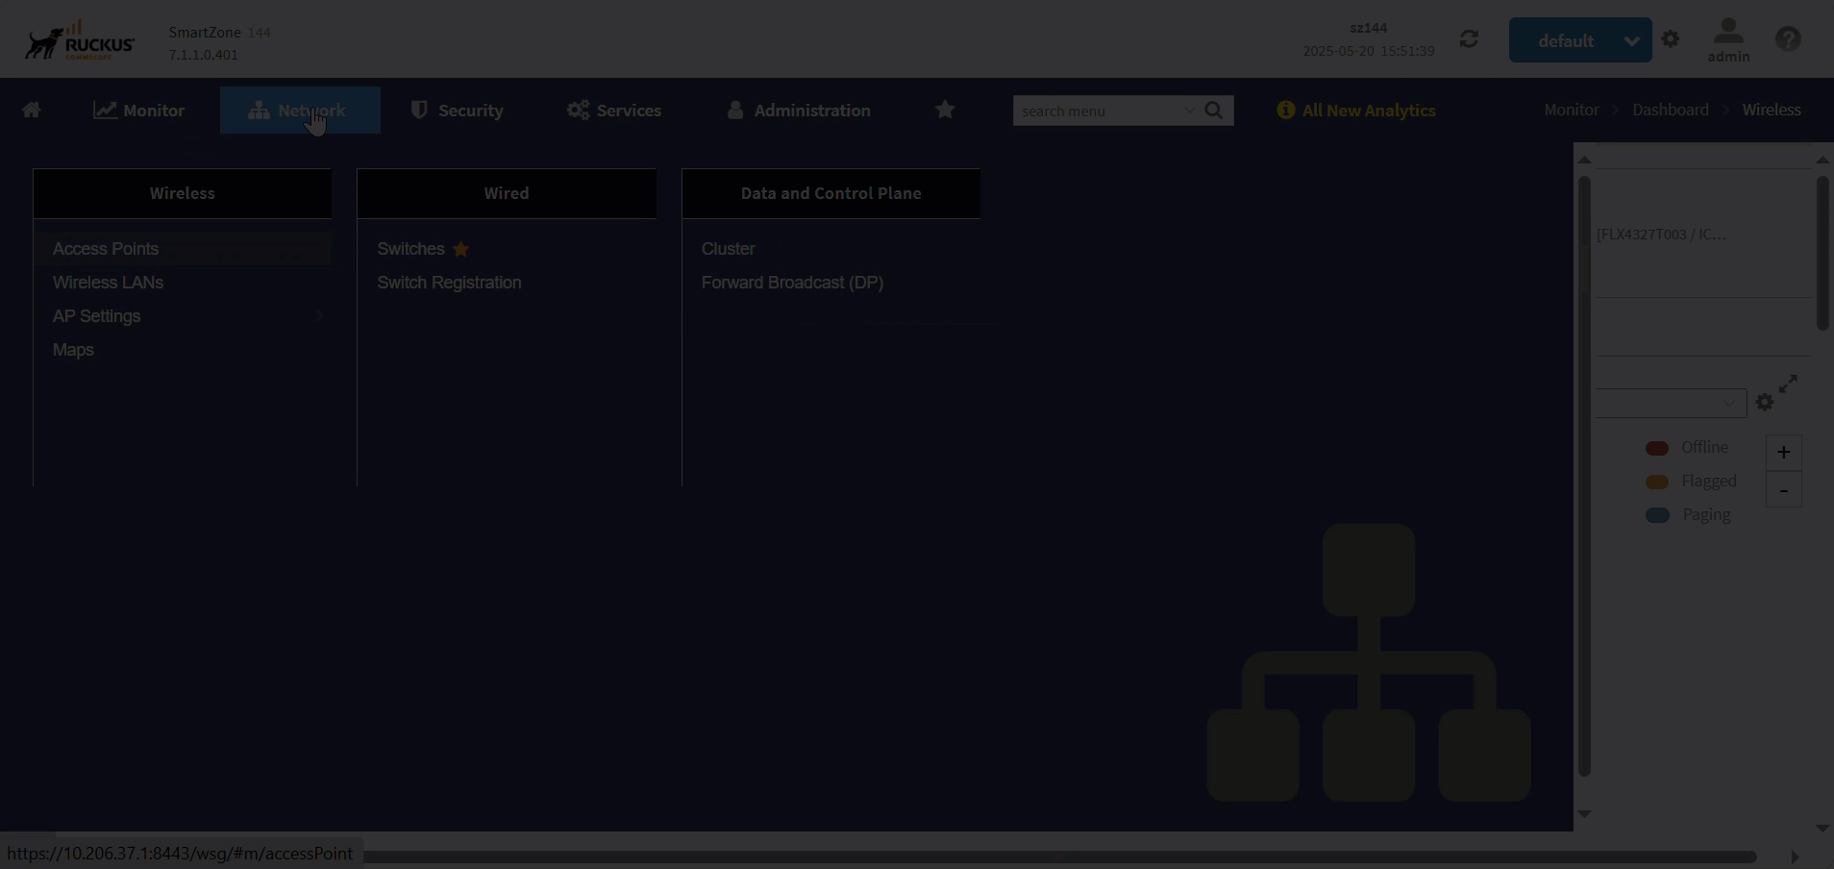The width and height of the screenshot is (1834, 869).
Task: Click the All New Analytics info icon
Action: click(x=1285, y=110)
